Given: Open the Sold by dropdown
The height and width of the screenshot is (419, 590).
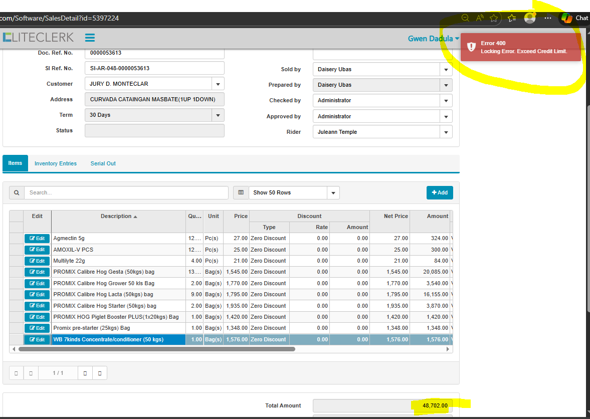Looking at the screenshot, I should point(446,69).
